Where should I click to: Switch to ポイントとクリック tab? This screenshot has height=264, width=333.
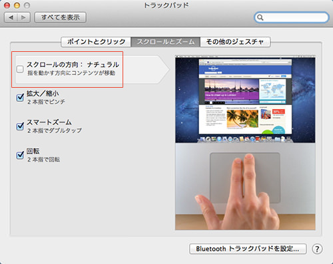(96, 42)
